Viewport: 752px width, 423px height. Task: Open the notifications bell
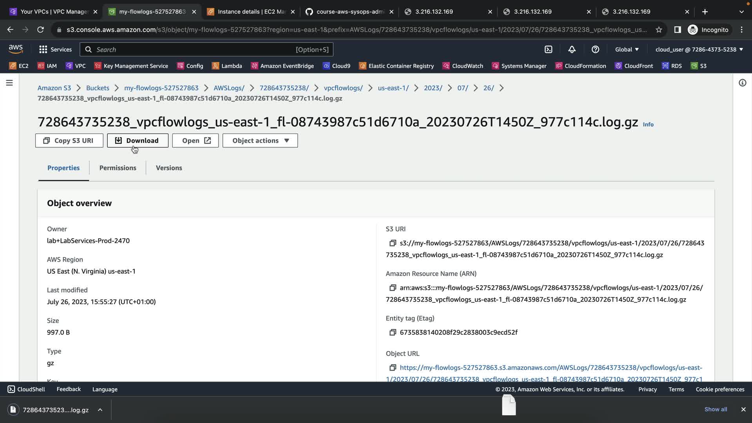coord(572,49)
